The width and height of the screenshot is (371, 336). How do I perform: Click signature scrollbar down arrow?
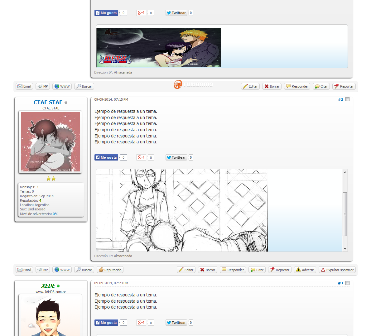coord(345,249)
